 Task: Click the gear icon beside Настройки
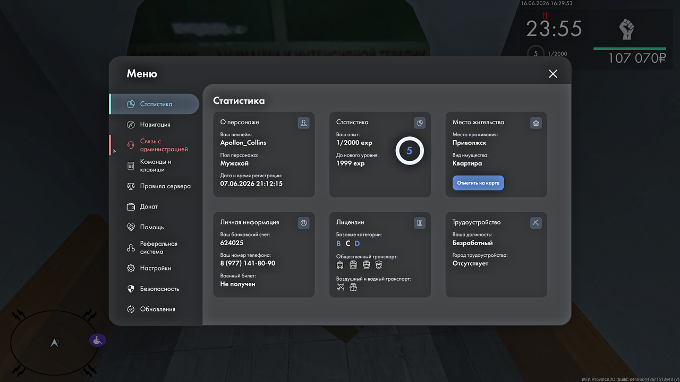tap(131, 268)
